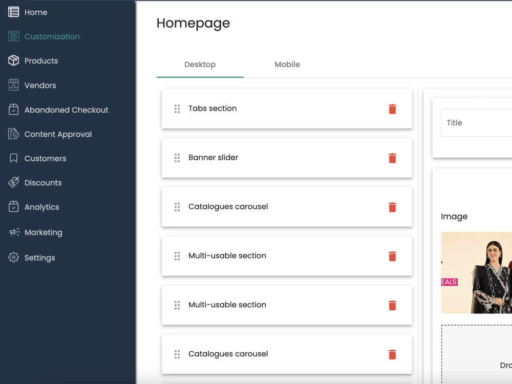Screen dimensions: 512x384
Task: Switch to the Mobile tab
Action: click(287, 65)
